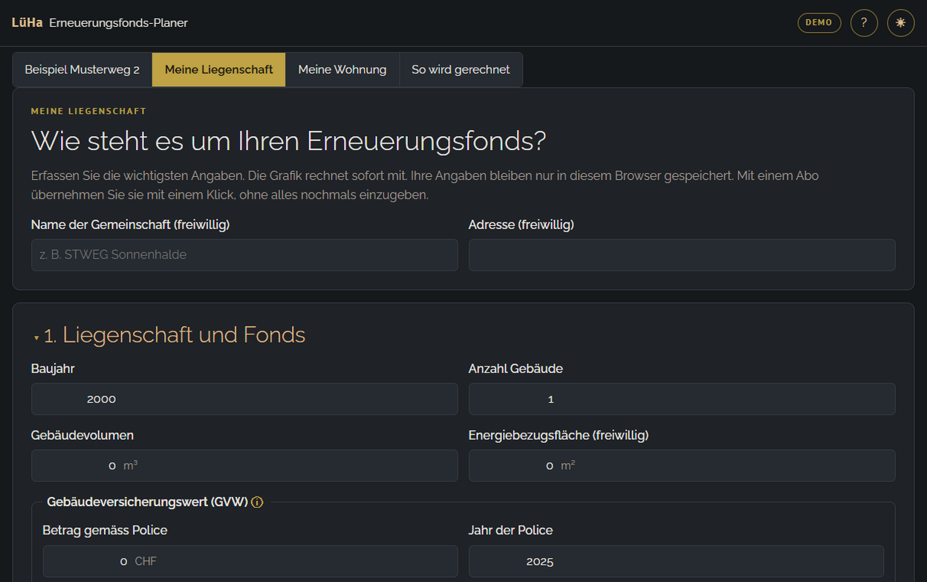Click the Energiebezugsfläche m² input
This screenshot has width=927, height=582.
682,466
